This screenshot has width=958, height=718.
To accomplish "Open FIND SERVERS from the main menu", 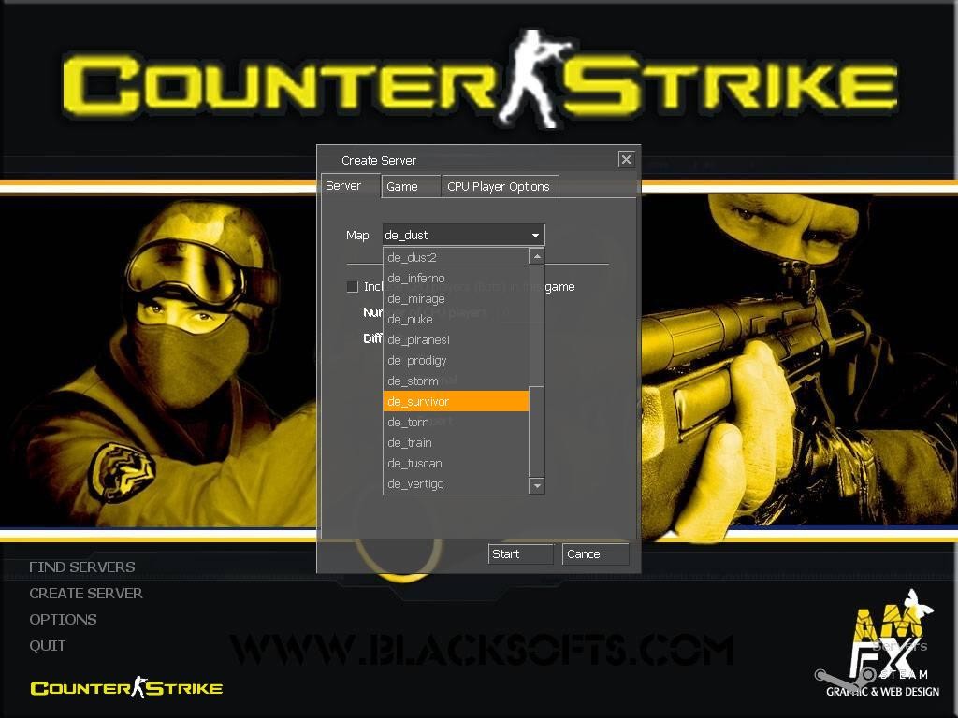I will (81, 567).
